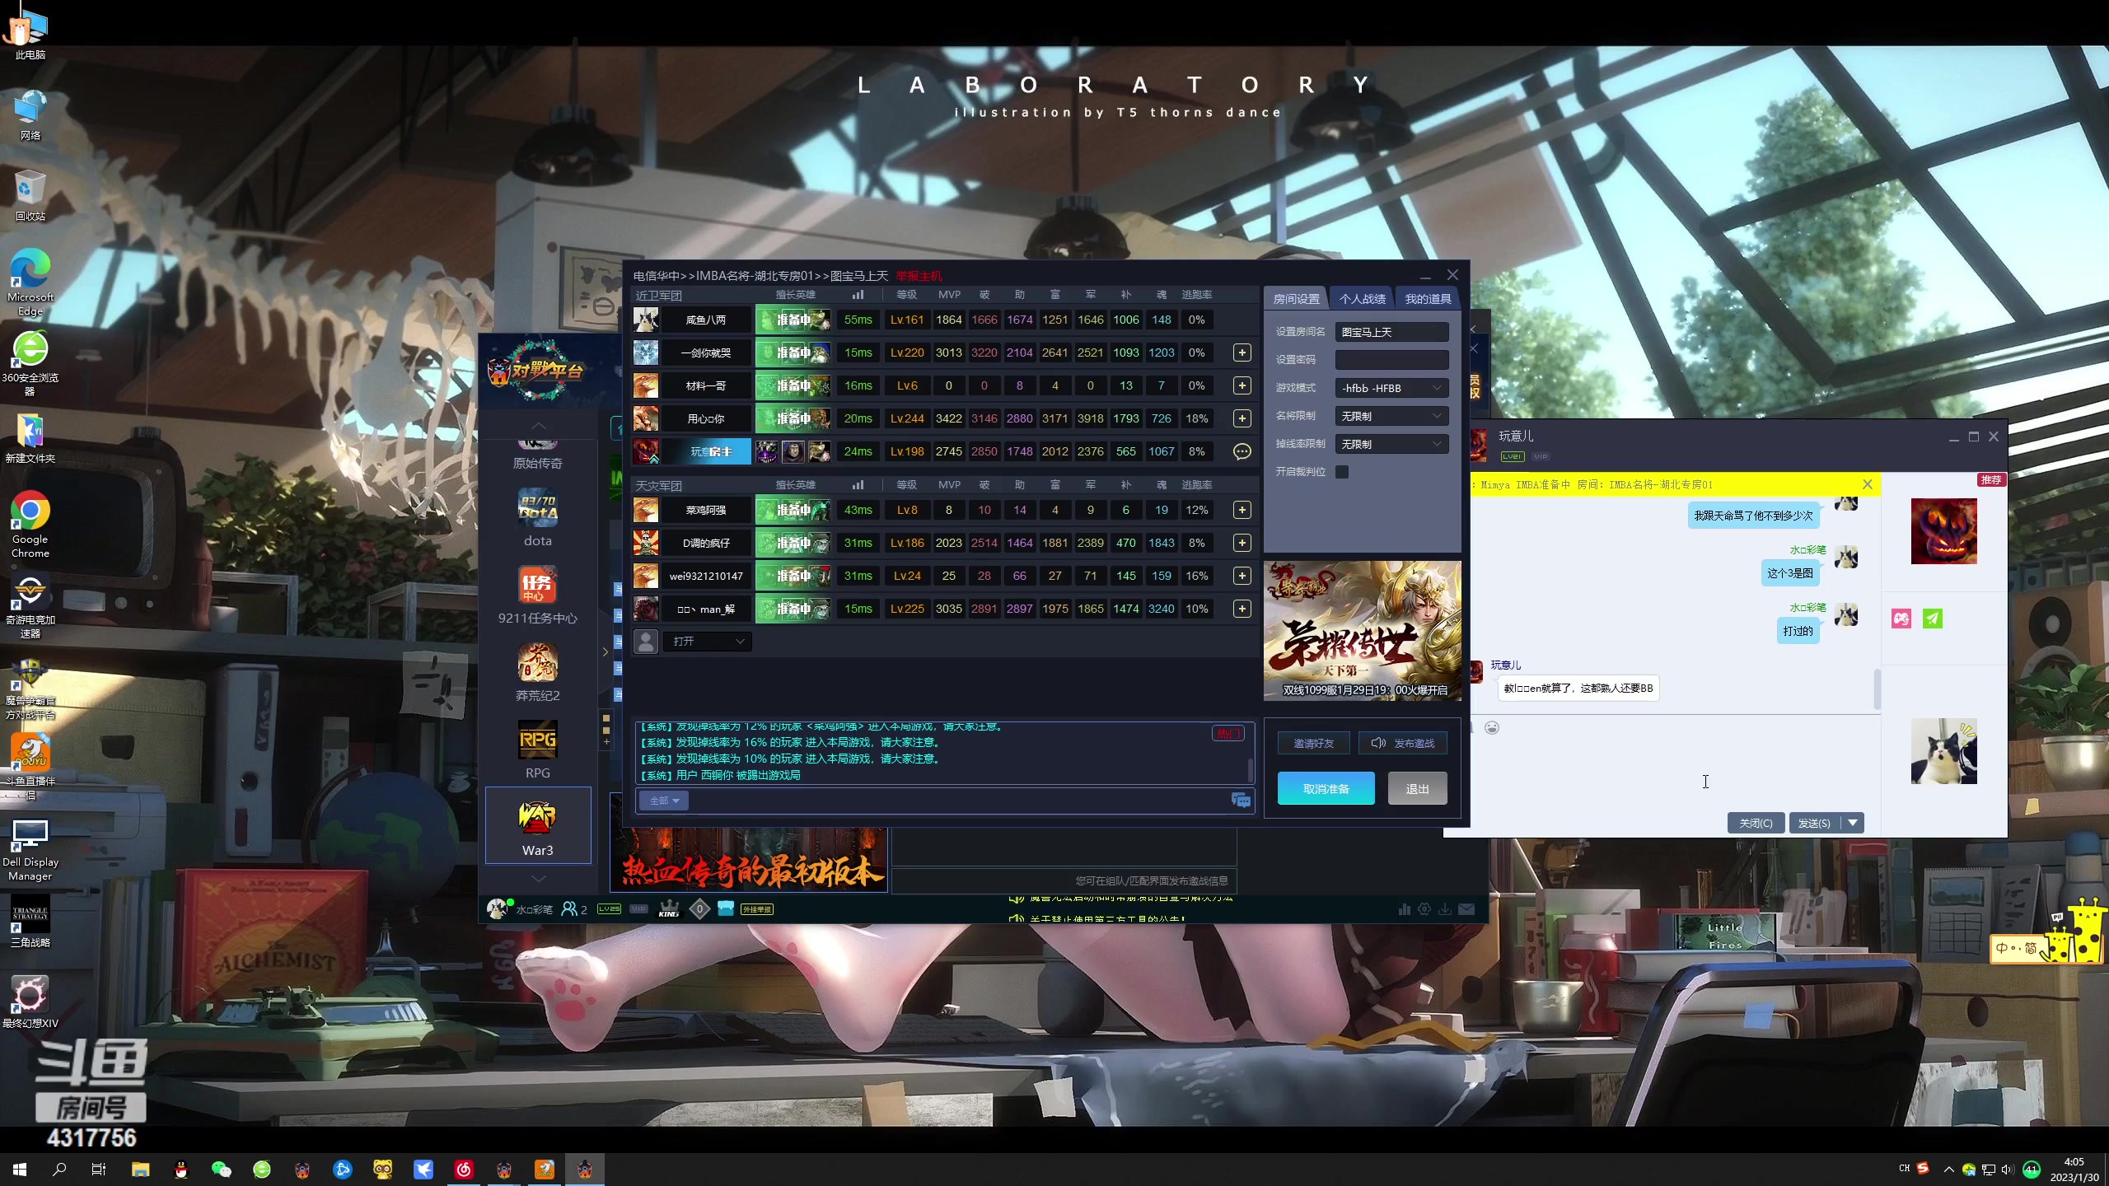Click the 邀请好友 invite friends button

tap(1313, 743)
